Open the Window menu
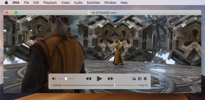Image resolution: width=205 pixels, height=100 pixels. coord(110,3)
